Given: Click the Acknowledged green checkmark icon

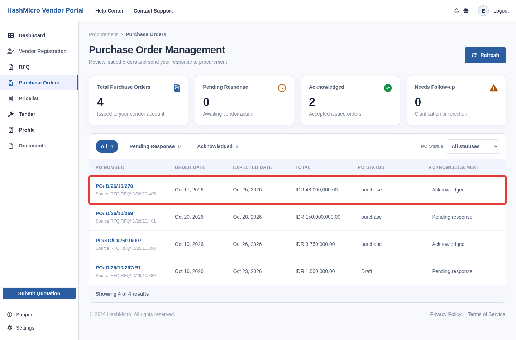Looking at the screenshot, I should click(388, 88).
